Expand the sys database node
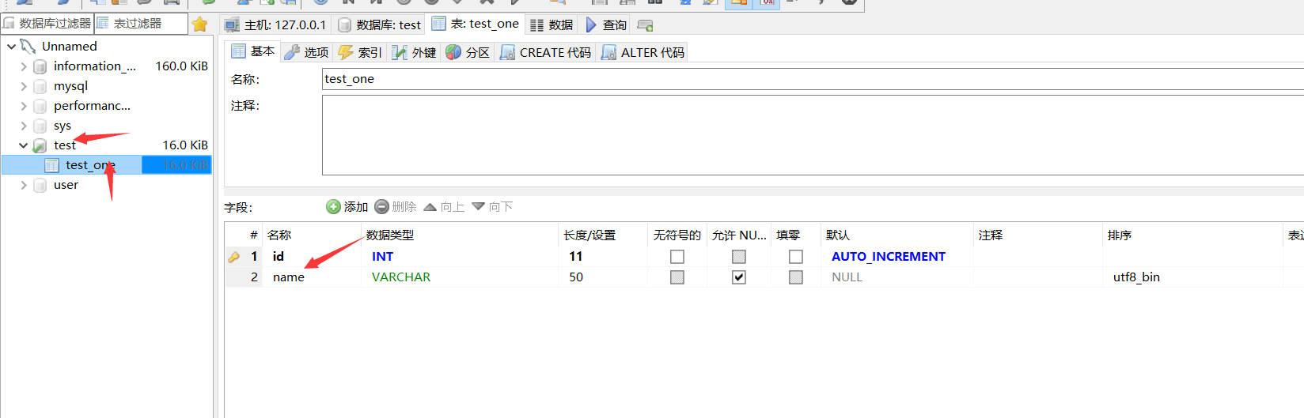This screenshot has width=1304, height=418. [x=24, y=126]
